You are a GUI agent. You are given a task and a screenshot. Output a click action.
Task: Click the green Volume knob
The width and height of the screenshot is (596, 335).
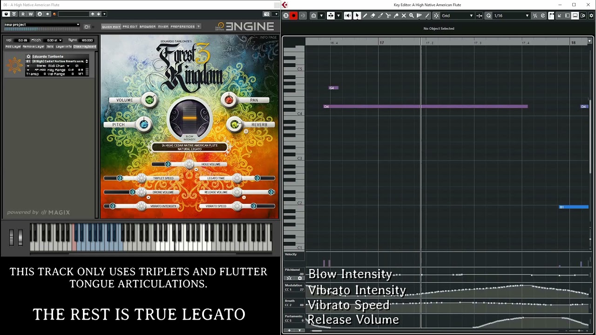click(149, 100)
